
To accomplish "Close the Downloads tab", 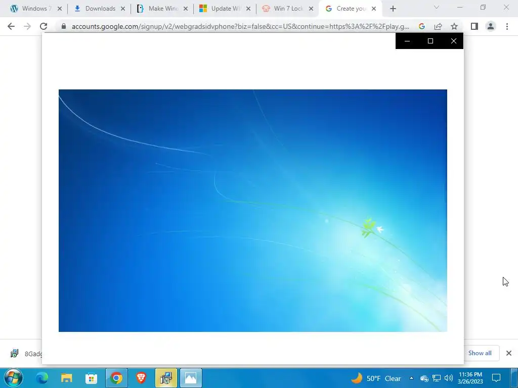I will (123, 9).
